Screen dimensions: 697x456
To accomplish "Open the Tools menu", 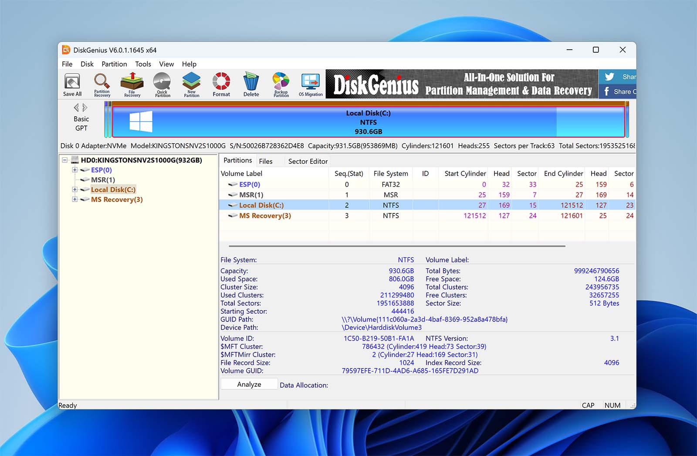I will coord(143,64).
